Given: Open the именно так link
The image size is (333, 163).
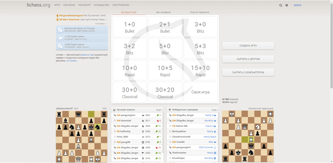Looking at the screenshot, I should pos(87,55).
